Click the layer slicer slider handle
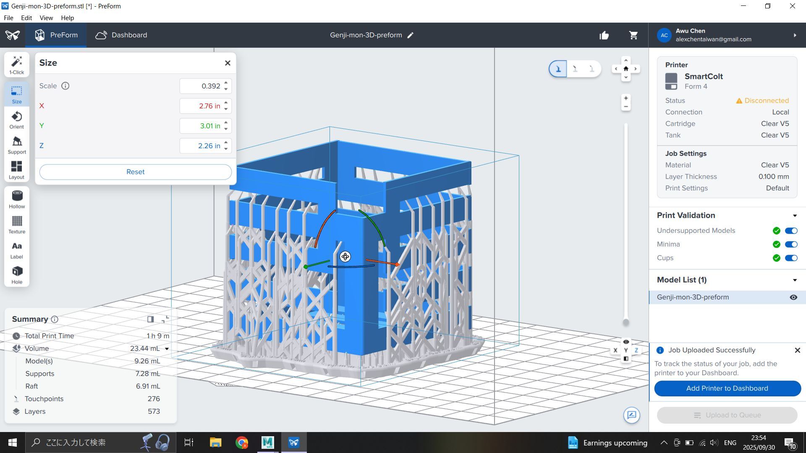The width and height of the screenshot is (806, 453). pos(626,322)
